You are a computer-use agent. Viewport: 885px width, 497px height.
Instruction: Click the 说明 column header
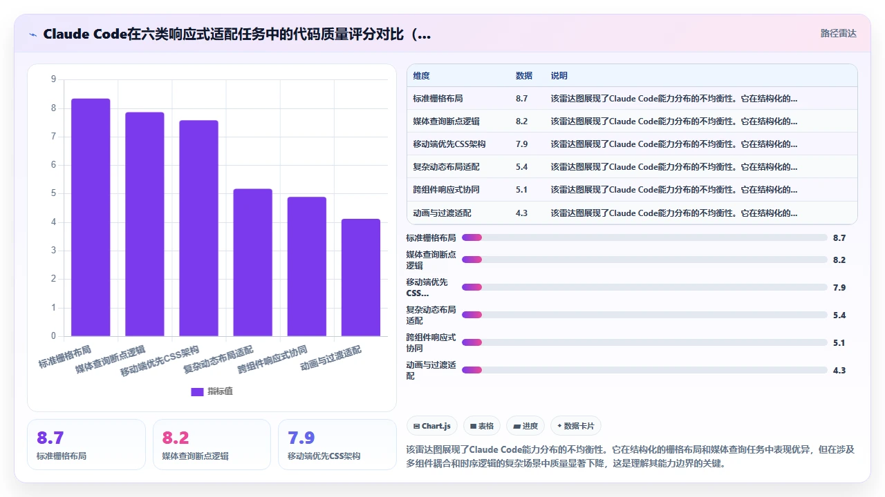coord(559,76)
